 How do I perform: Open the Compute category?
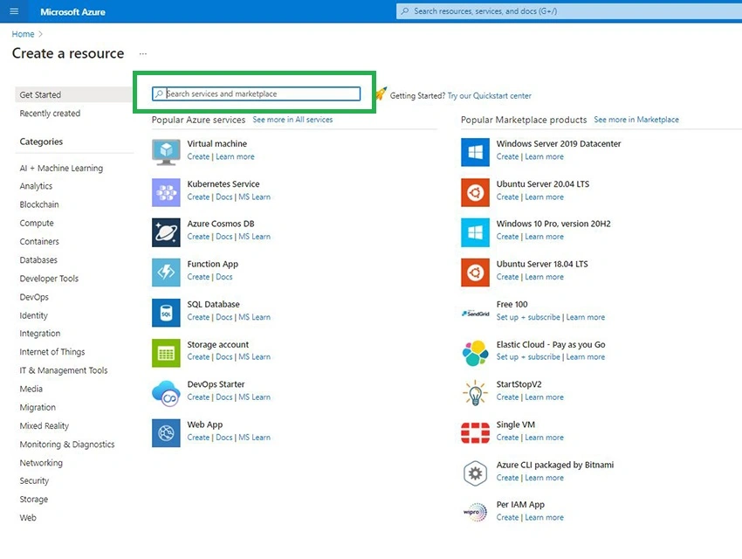pyautogui.click(x=37, y=223)
